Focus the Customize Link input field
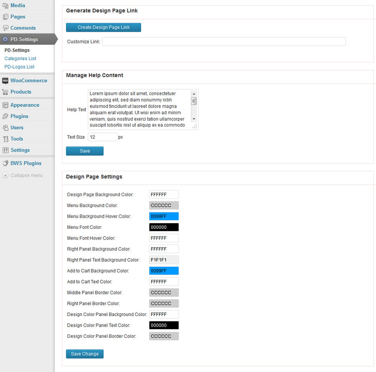376x372 pixels. point(224,41)
